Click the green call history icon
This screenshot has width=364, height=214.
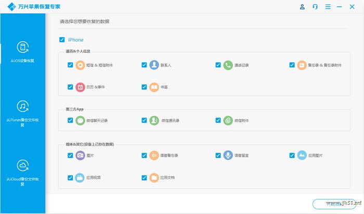tap(228, 65)
